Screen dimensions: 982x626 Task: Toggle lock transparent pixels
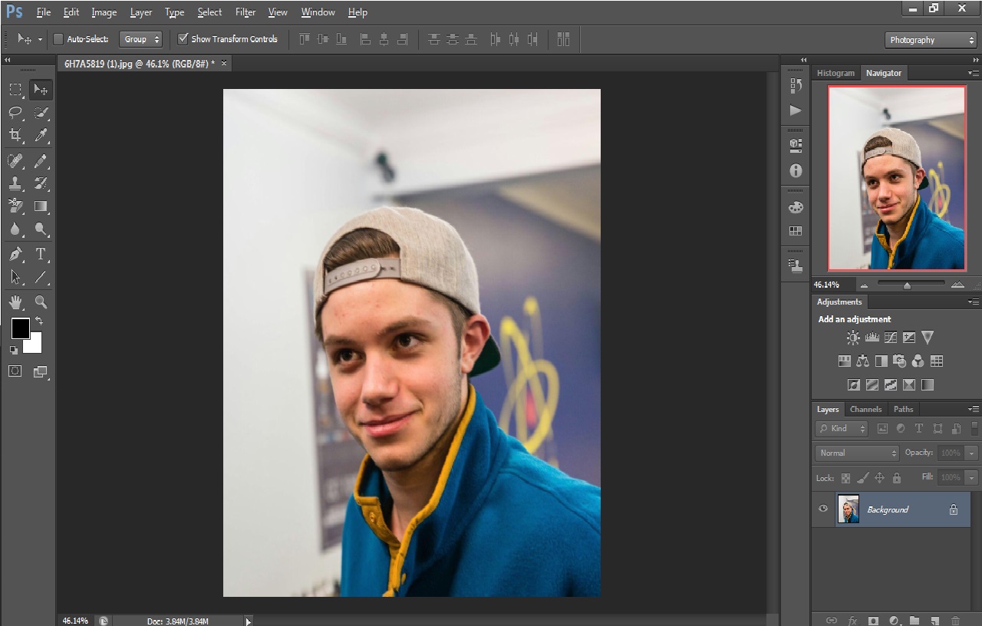(845, 478)
